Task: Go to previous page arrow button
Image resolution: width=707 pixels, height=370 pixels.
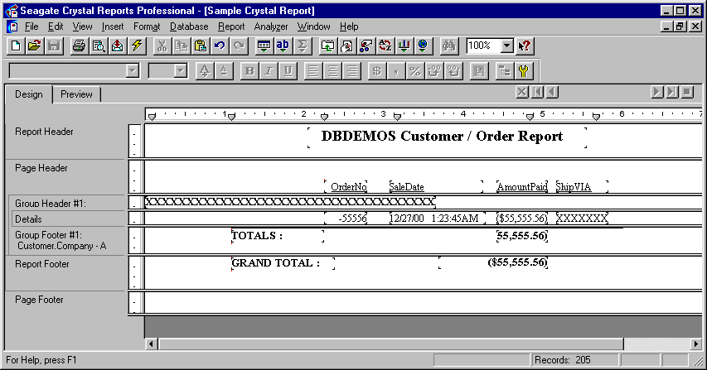Action: point(552,92)
